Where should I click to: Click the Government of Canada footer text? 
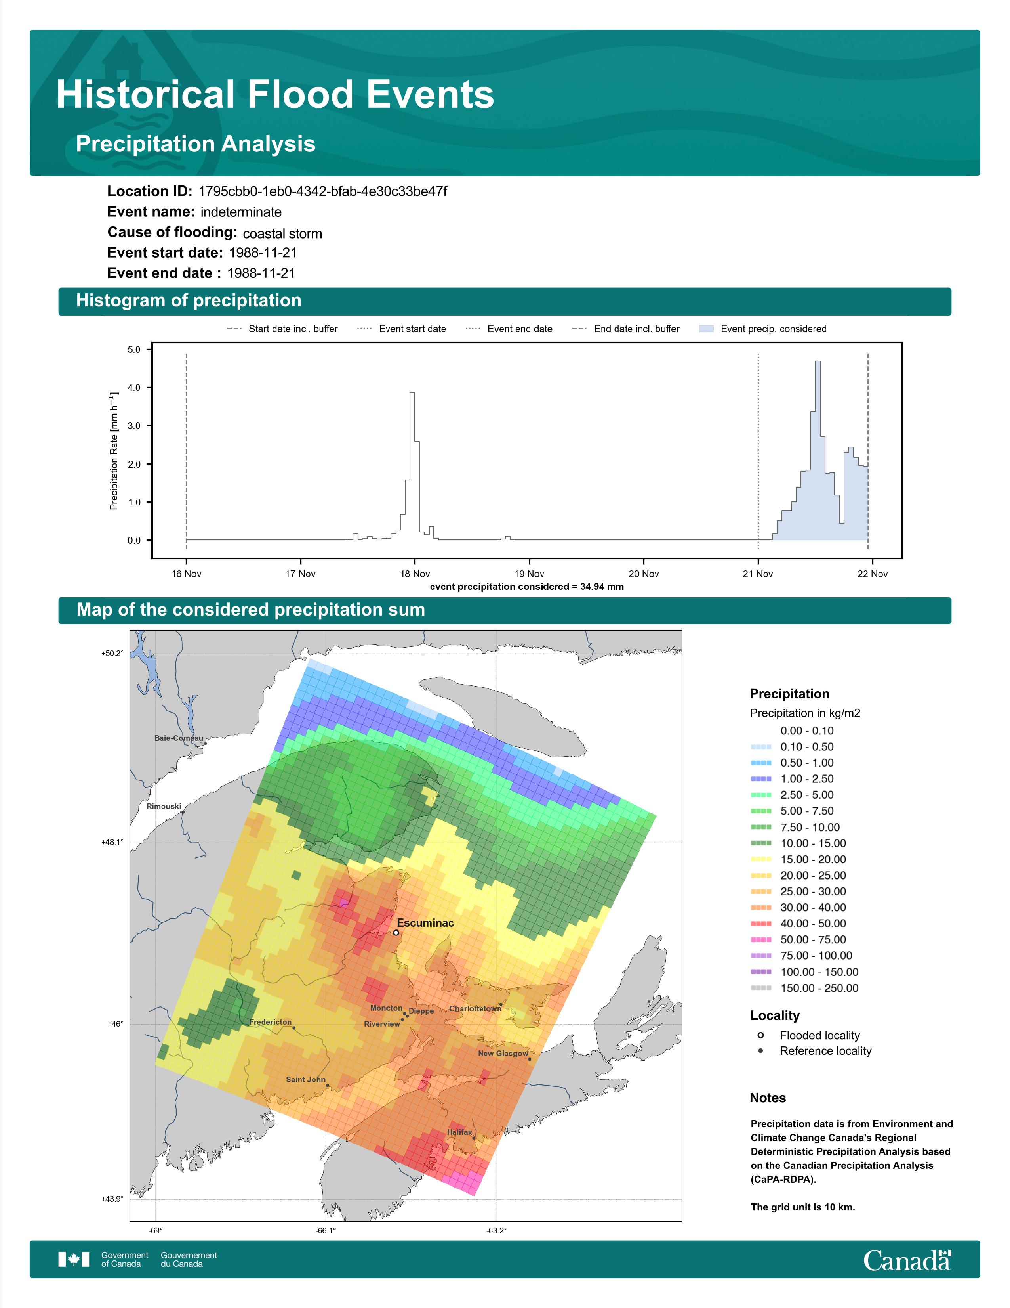pyautogui.click(x=124, y=1259)
